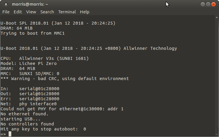Click the scrollbar up arrow
The height and width of the screenshot is (137, 219).
pos(217,17)
